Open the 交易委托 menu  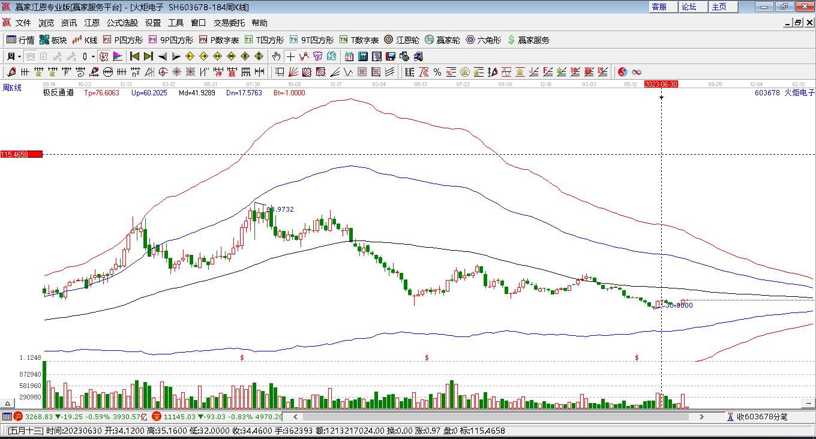pos(229,23)
